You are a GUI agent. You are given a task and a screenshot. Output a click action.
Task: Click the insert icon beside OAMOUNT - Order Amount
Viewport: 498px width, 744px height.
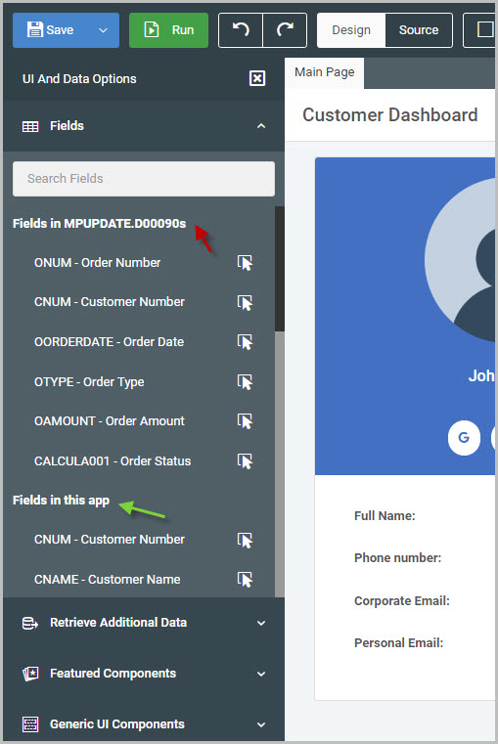pos(245,420)
